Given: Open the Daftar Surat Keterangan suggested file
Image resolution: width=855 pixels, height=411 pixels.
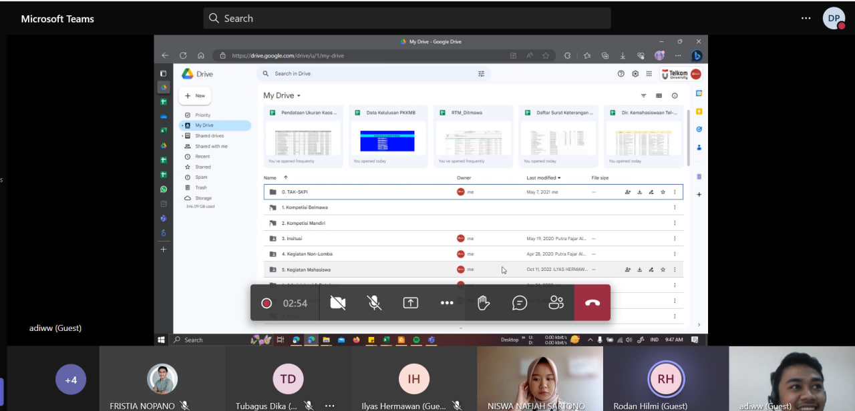Looking at the screenshot, I should tap(558, 136).
